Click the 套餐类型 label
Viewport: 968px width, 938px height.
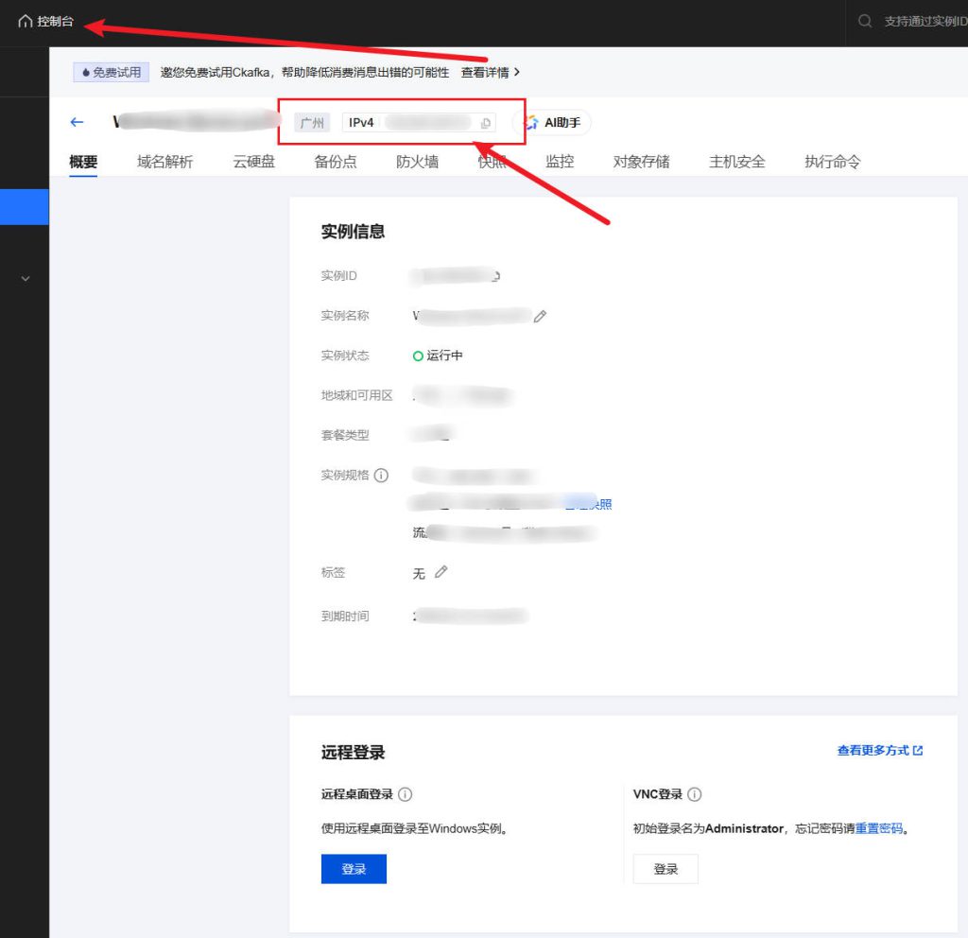pyautogui.click(x=345, y=435)
